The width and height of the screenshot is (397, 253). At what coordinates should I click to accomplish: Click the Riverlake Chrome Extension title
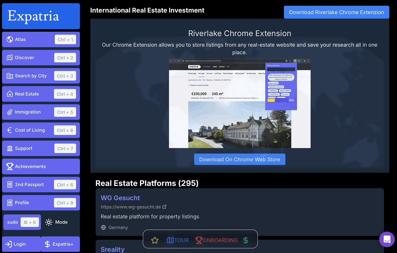click(x=240, y=33)
